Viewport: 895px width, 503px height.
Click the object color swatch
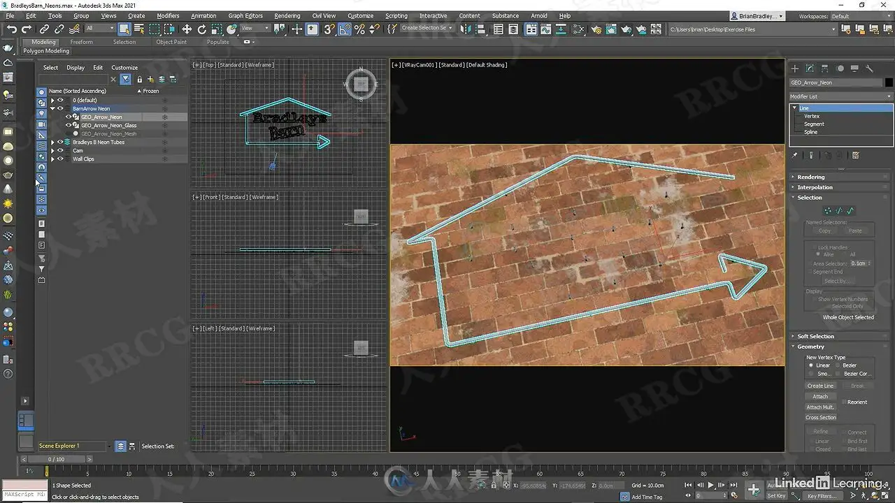click(889, 82)
